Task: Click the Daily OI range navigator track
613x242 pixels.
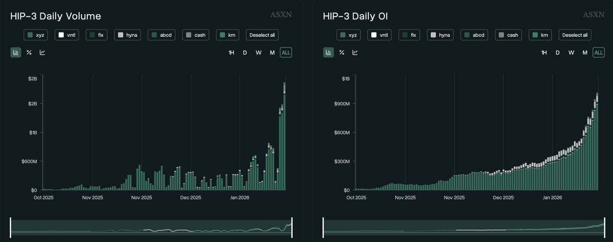Action: pos(464,227)
